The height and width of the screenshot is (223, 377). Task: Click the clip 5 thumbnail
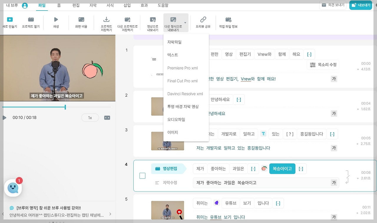[168, 210]
